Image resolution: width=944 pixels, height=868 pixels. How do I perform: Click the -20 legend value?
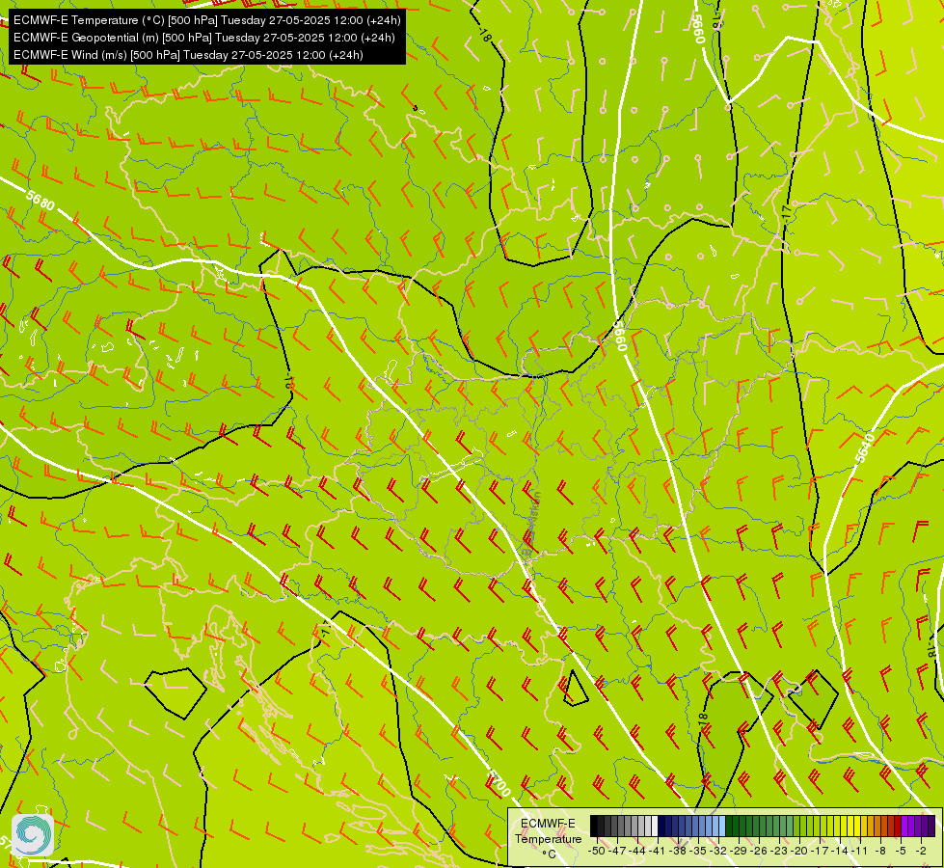pos(799,851)
